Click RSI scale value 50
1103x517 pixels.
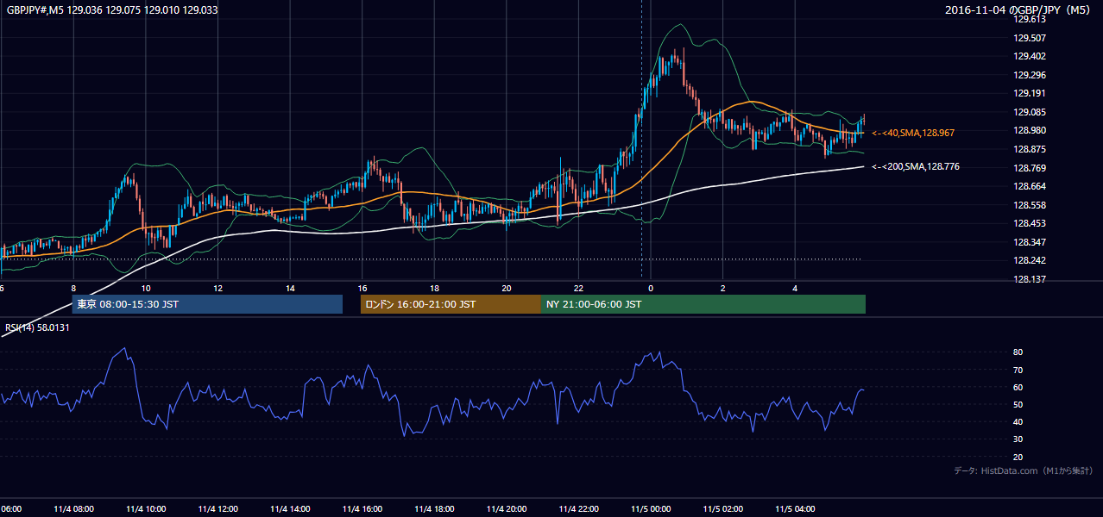(1018, 404)
